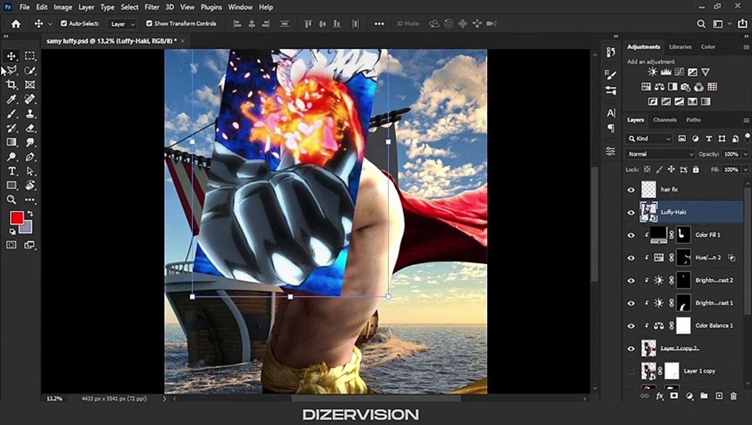Hide the Layer 1 copy 2 layer
The height and width of the screenshot is (425, 752).
click(x=631, y=348)
